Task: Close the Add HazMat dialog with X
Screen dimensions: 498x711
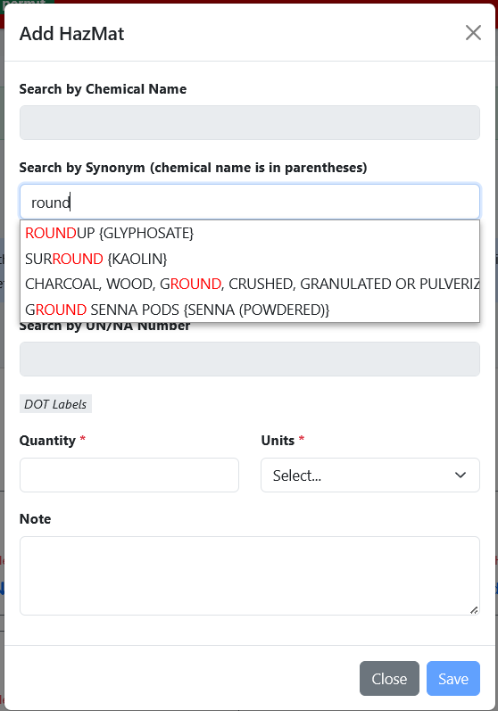Action: click(x=473, y=33)
